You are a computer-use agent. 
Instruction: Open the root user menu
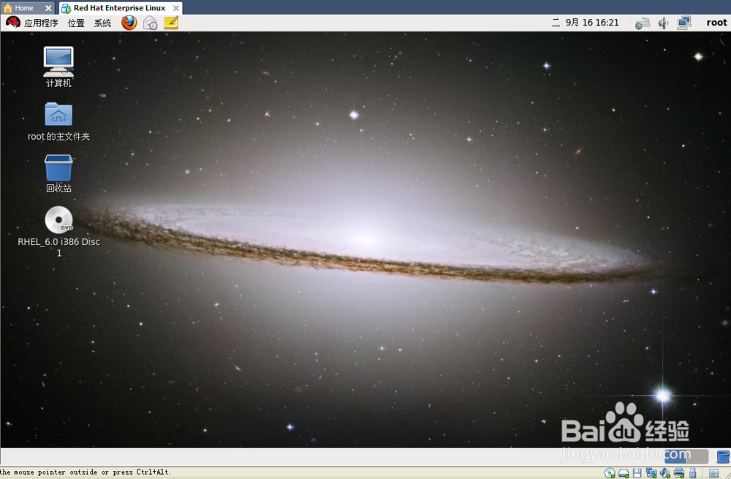[x=716, y=23]
